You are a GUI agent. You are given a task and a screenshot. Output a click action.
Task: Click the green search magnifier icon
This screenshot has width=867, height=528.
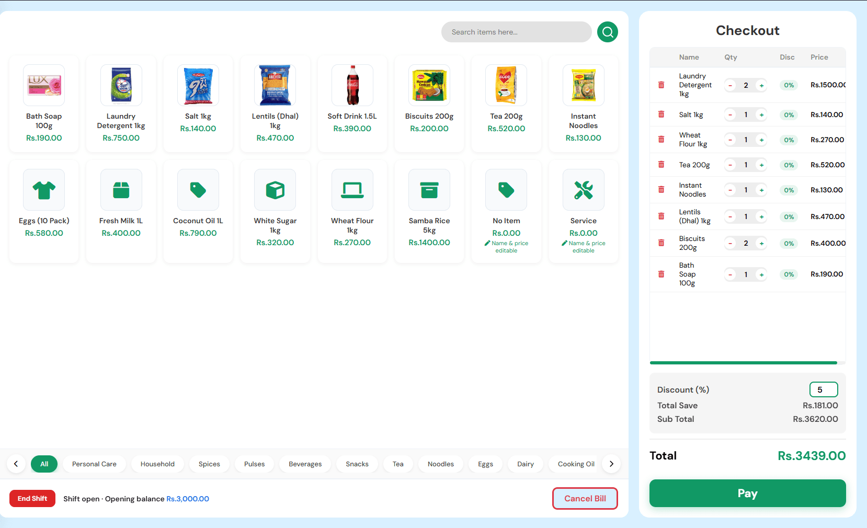[x=607, y=32]
